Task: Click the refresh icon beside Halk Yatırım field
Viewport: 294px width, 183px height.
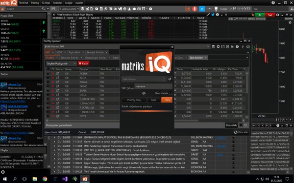Action: coord(170,79)
